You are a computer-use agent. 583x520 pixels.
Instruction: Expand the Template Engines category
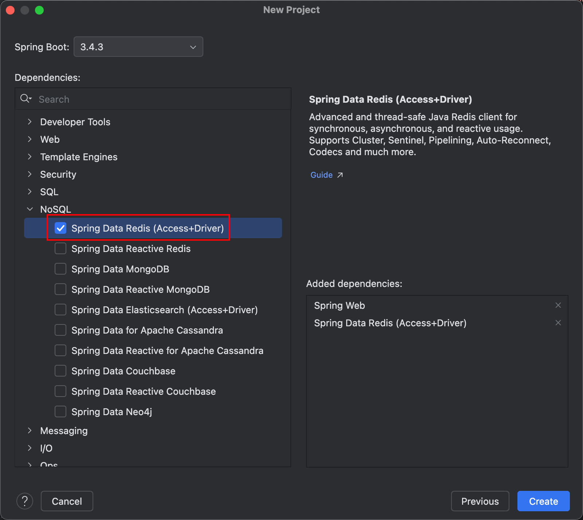click(30, 157)
